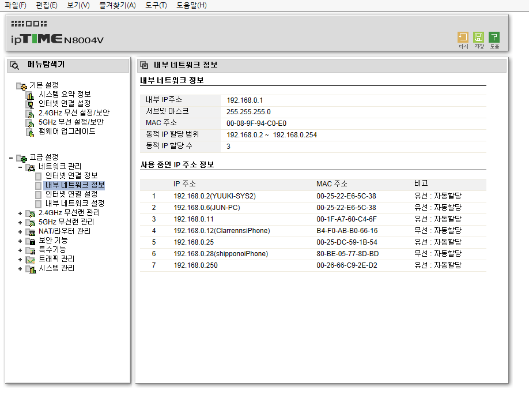The width and height of the screenshot is (529, 405).
Task: Expand the 2.4GHz 무선랜 관리 node
Action: pyautogui.click(x=20, y=213)
